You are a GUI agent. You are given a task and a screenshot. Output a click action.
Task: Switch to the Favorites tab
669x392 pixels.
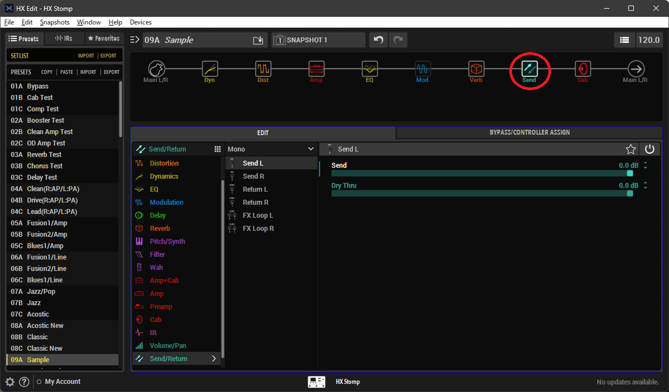click(x=104, y=38)
